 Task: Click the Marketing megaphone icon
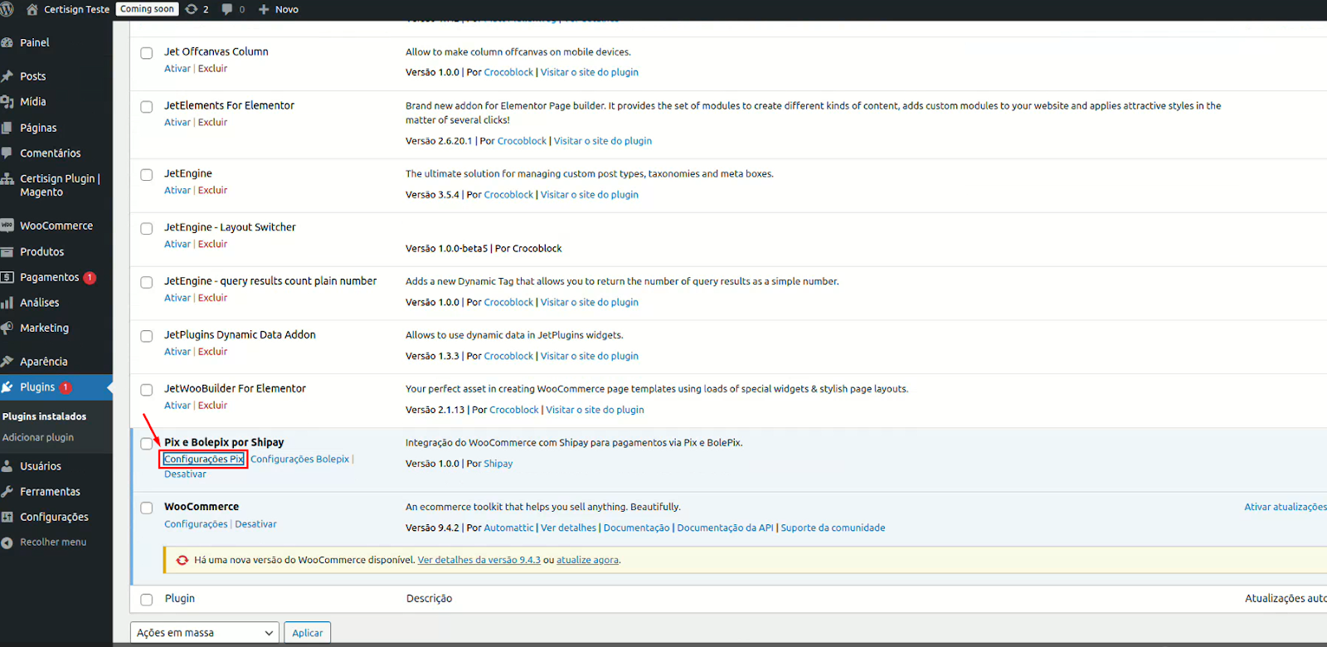[7, 328]
